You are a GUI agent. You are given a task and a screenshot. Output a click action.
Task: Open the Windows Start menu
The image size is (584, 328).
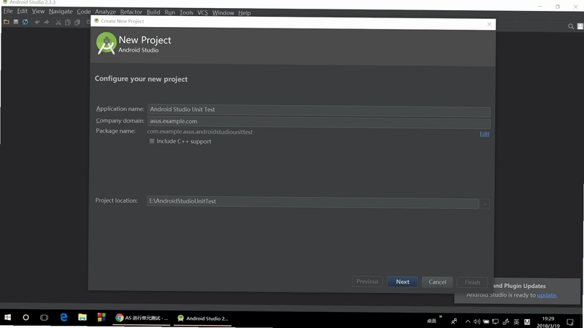coord(7,318)
